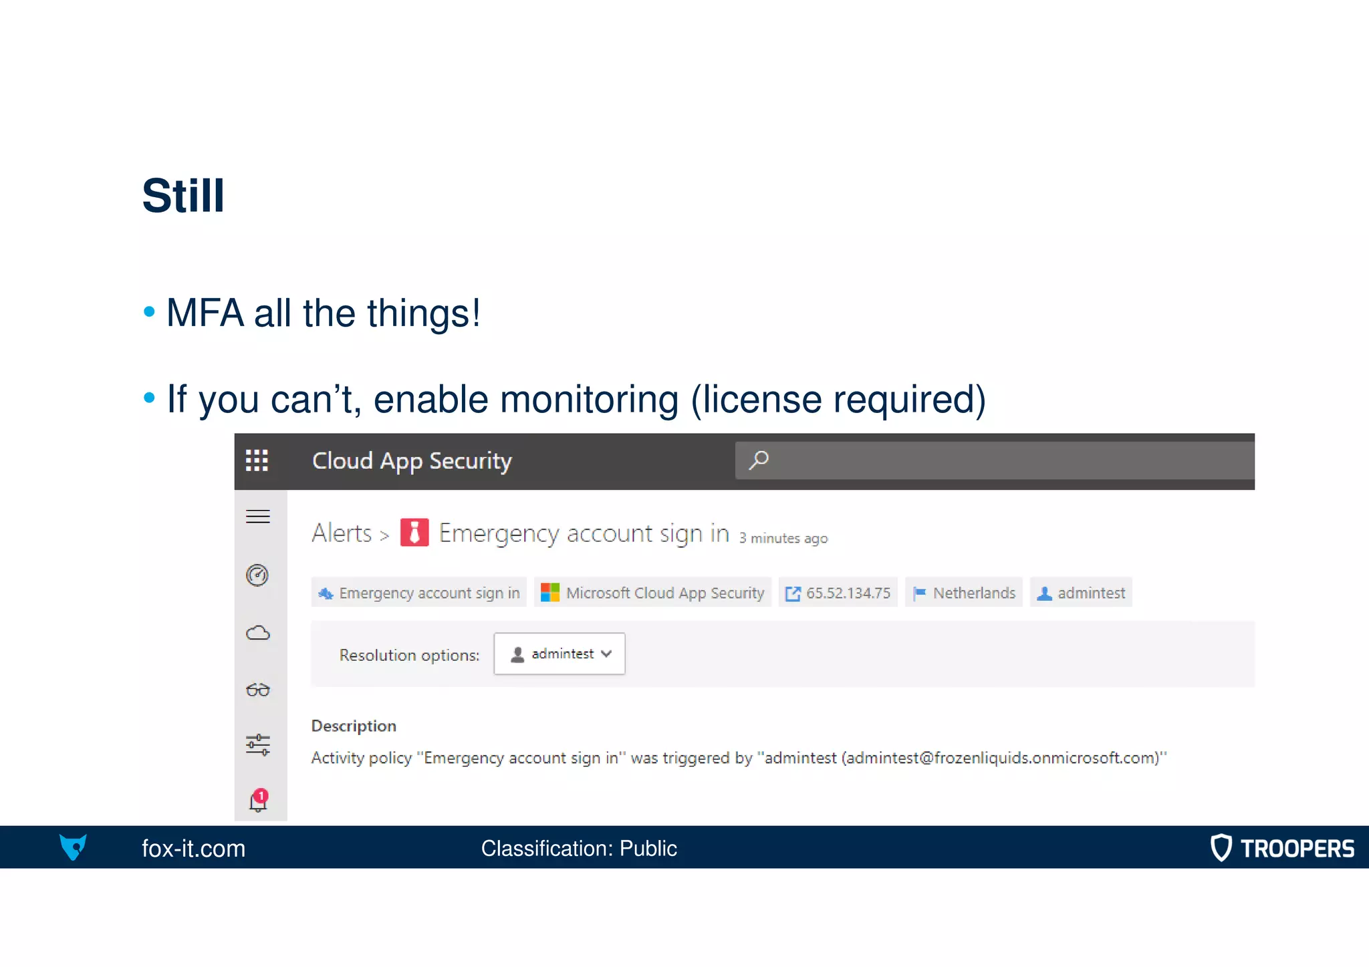Viewport: 1369px width, 967px height.
Task: Click the TROOPERS shield logo
Action: [x=1282, y=848]
